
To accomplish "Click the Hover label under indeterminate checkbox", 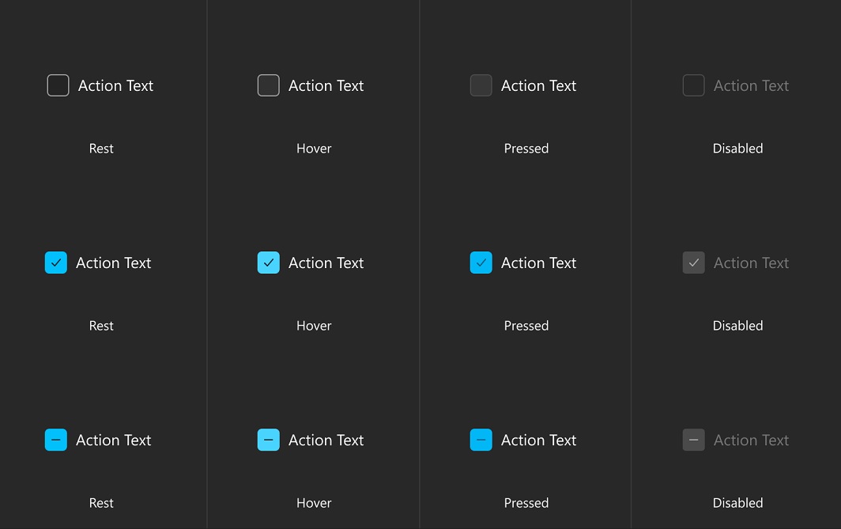I will coord(314,503).
